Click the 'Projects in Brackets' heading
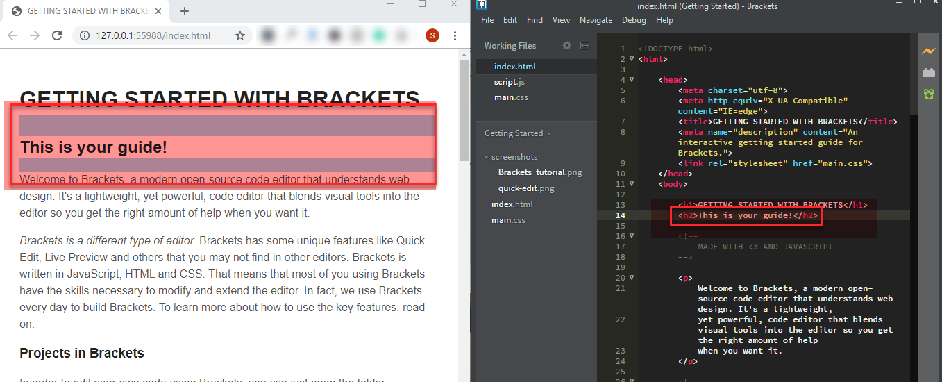This screenshot has height=382, width=942. [82, 354]
